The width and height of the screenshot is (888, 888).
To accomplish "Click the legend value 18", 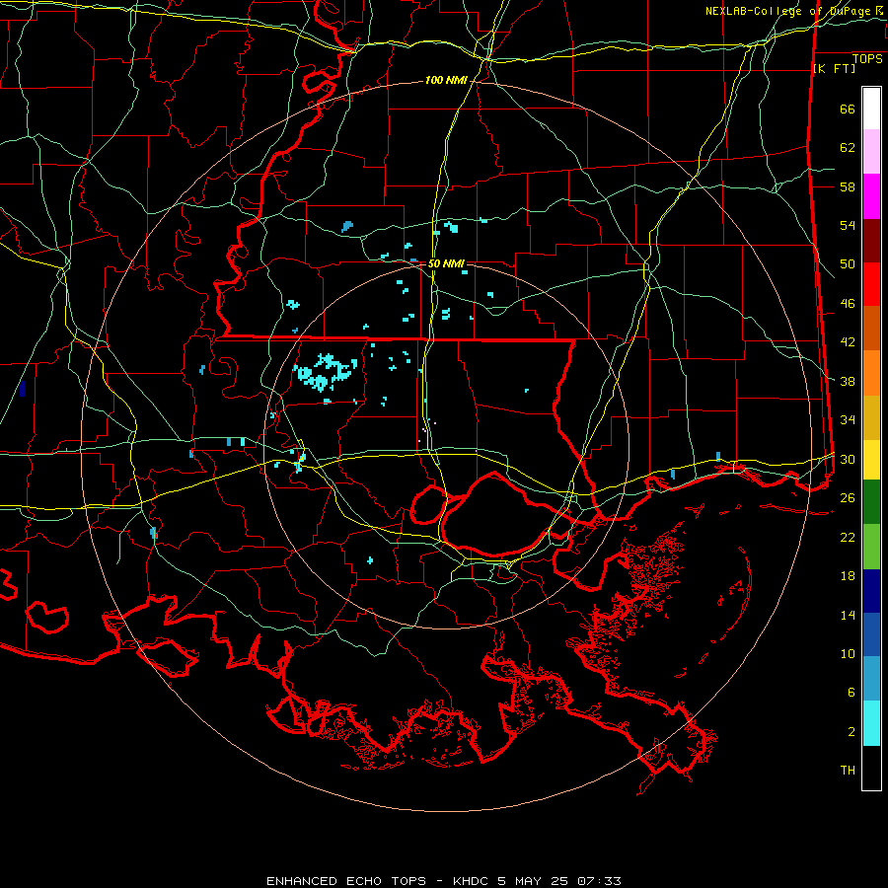I will (x=848, y=576).
